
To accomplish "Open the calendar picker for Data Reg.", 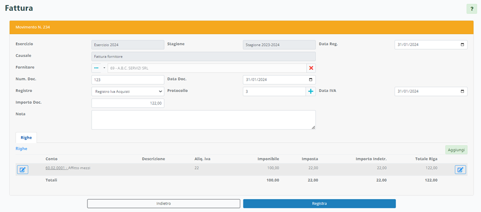I will [462, 45].
